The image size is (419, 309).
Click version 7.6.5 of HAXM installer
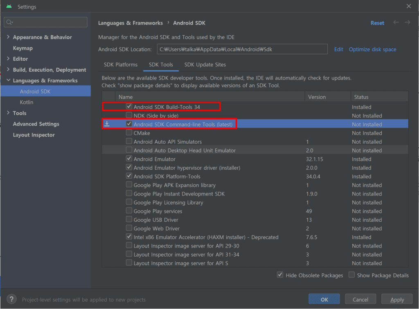(x=311, y=237)
